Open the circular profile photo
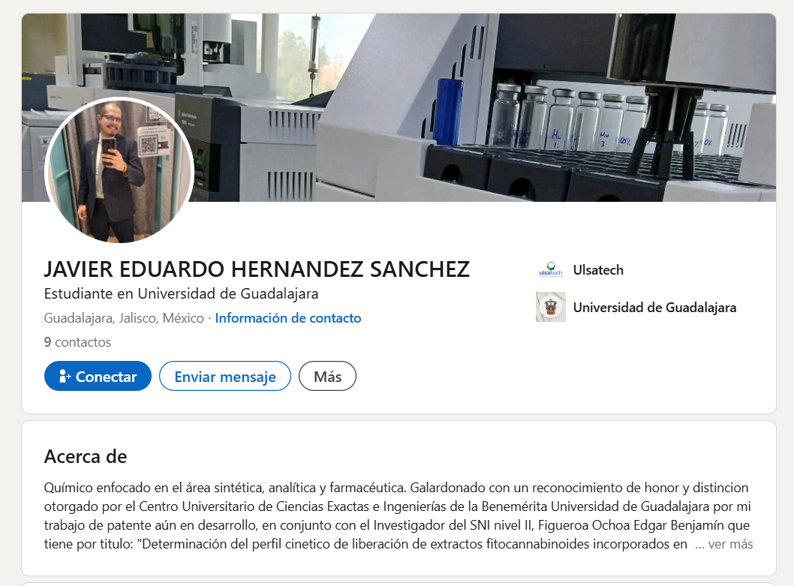The image size is (794, 586). point(119,170)
